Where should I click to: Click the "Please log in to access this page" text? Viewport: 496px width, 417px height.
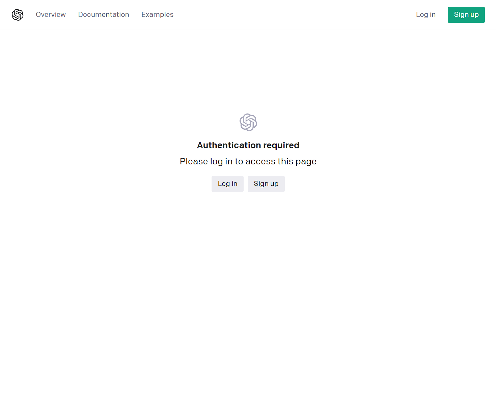point(248,161)
